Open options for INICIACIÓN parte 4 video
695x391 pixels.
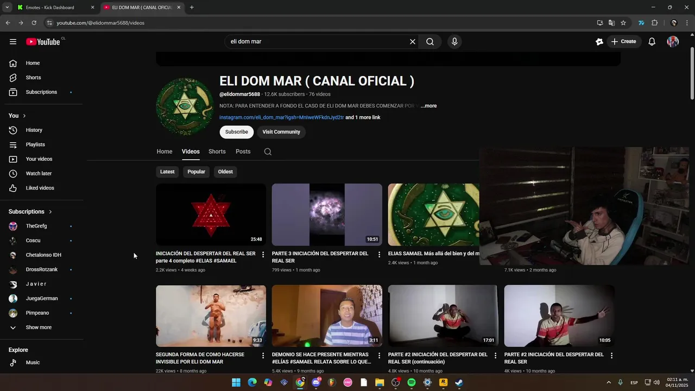click(263, 254)
